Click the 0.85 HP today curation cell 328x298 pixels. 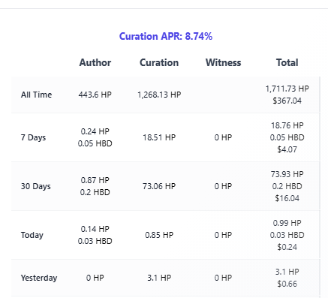point(159,235)
